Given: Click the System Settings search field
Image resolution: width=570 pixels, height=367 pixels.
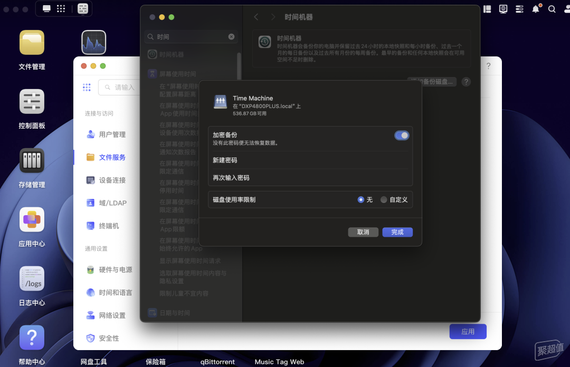Looking at the screenshot, I should click(x=191, y=37).
